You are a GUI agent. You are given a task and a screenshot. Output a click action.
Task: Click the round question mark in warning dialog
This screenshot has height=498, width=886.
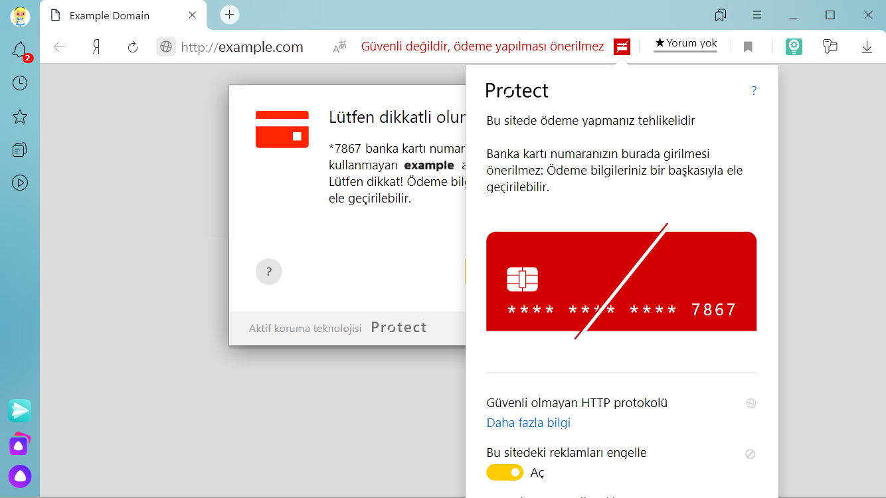point(269,272)
